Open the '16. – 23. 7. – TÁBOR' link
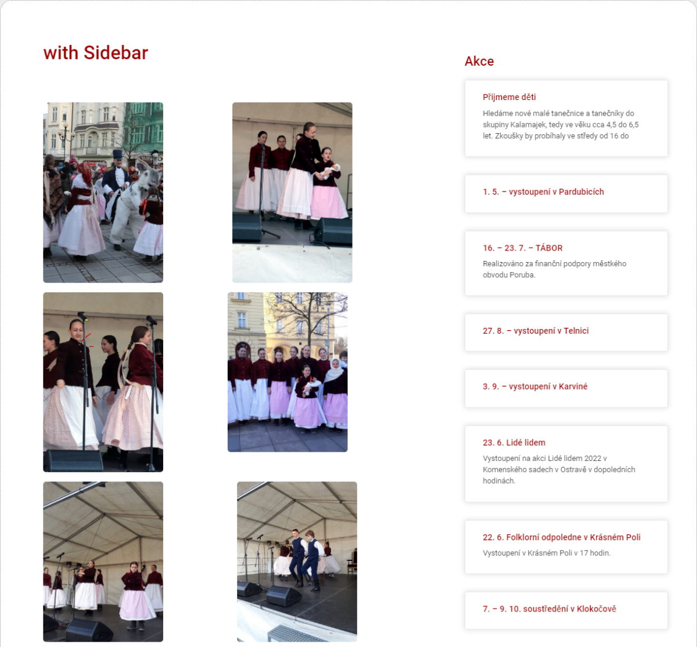697x647 pixels. 522,248
